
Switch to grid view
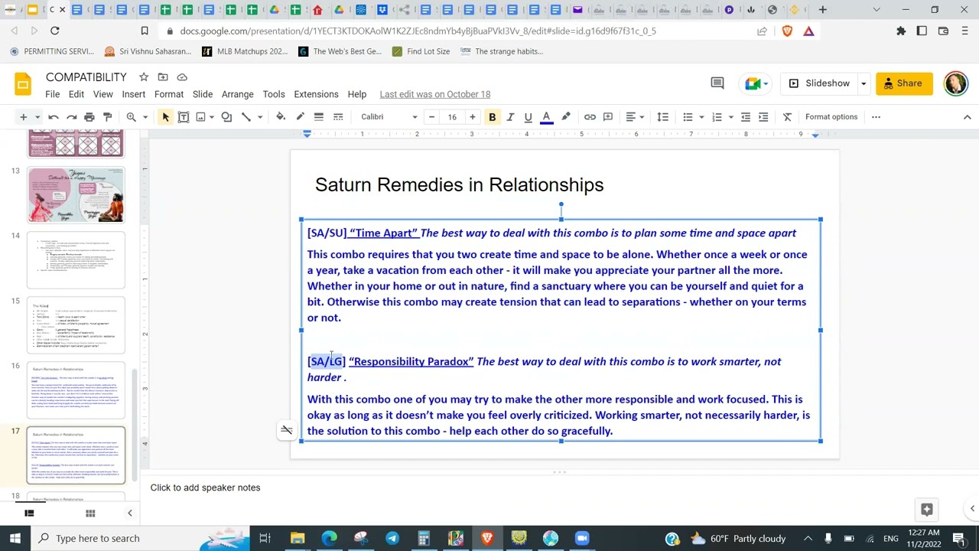pyautogui.click(x=90, y=514)
